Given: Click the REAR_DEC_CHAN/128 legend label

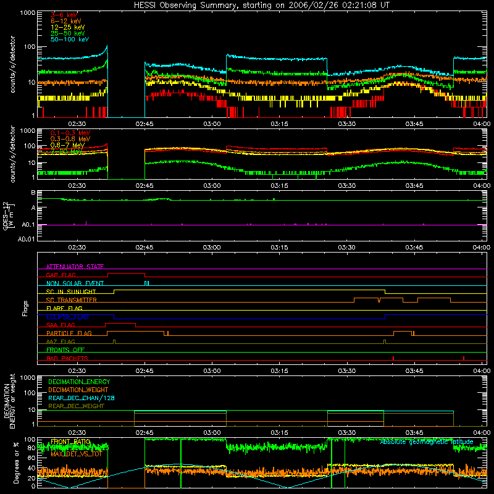Looking at the screenshot, I should pos(82,398).
